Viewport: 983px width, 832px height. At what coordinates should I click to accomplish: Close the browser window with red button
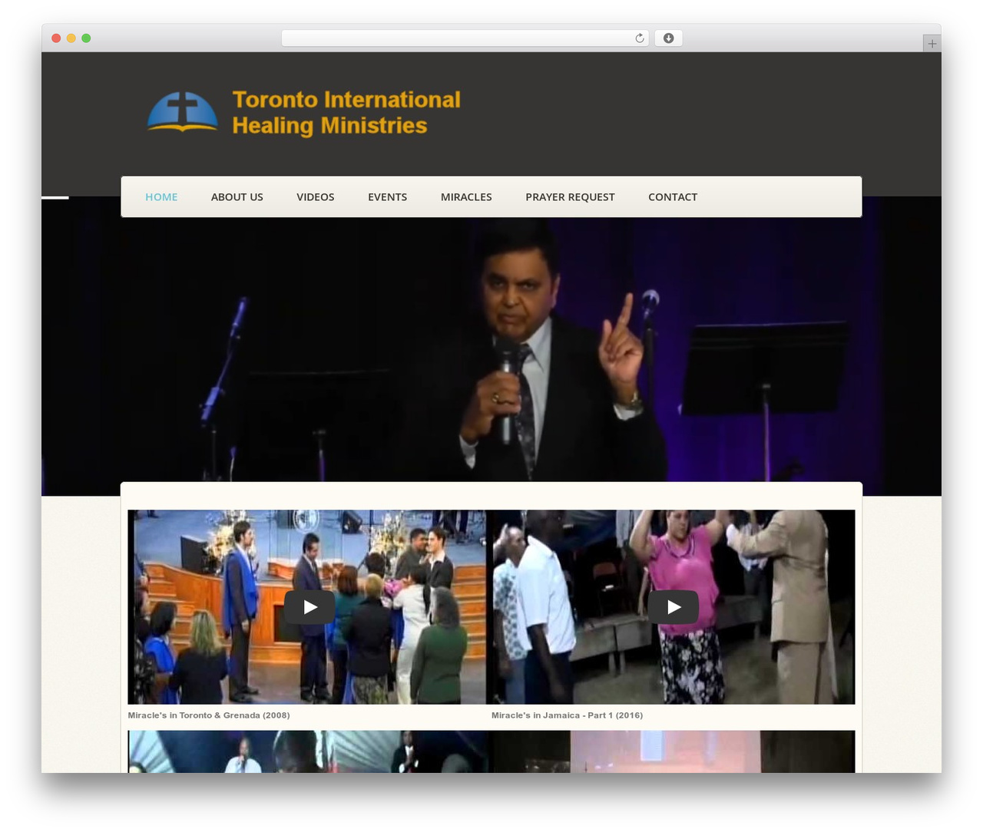pos(56,38)
